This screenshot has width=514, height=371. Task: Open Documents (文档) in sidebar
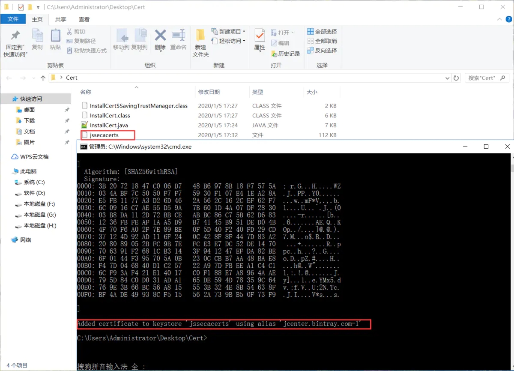(x=29, y=131)
